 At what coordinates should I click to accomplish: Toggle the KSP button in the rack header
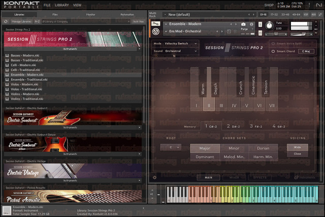306,15
